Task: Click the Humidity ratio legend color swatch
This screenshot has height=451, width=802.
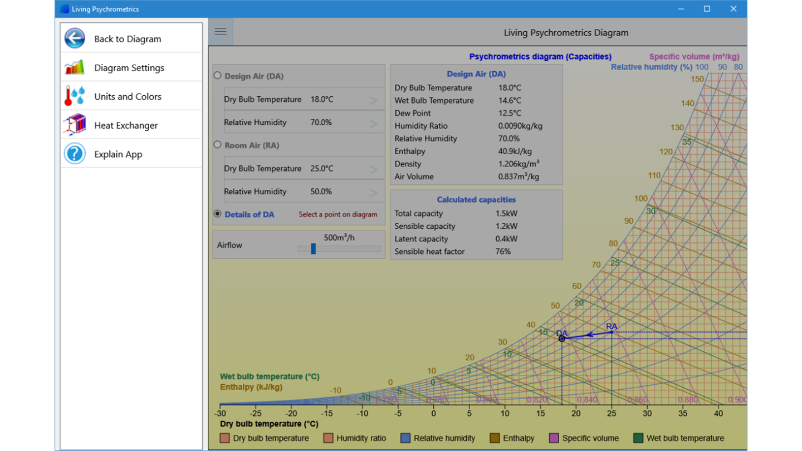Action: [328, 438]
